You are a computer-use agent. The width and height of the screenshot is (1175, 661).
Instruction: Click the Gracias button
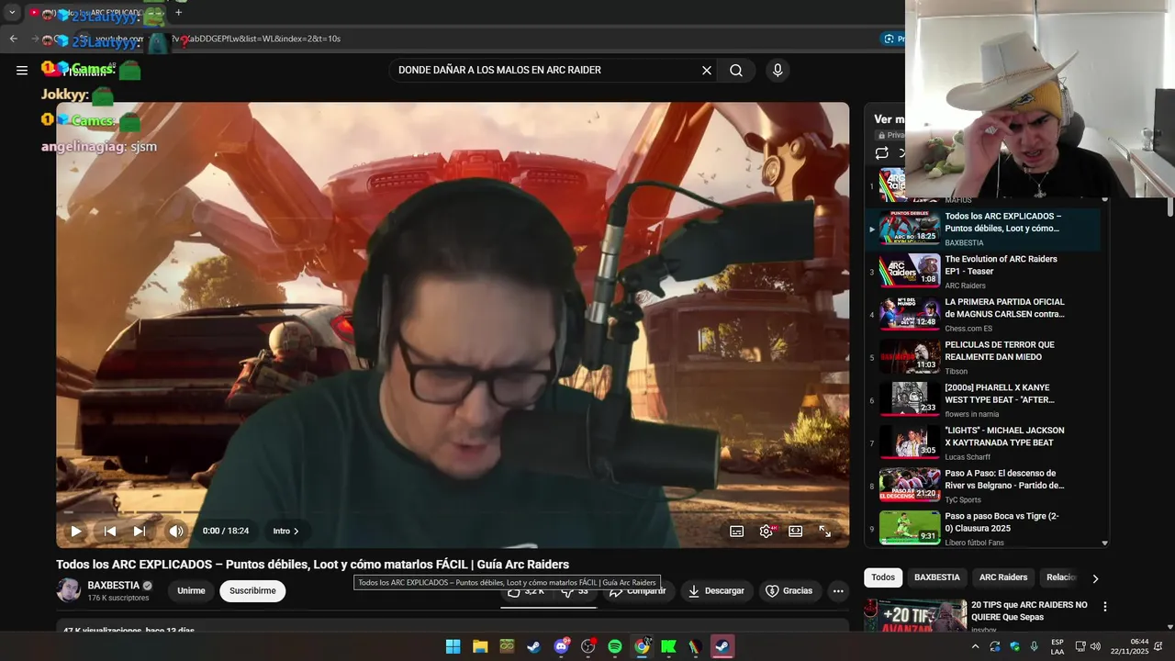[789, 591]
